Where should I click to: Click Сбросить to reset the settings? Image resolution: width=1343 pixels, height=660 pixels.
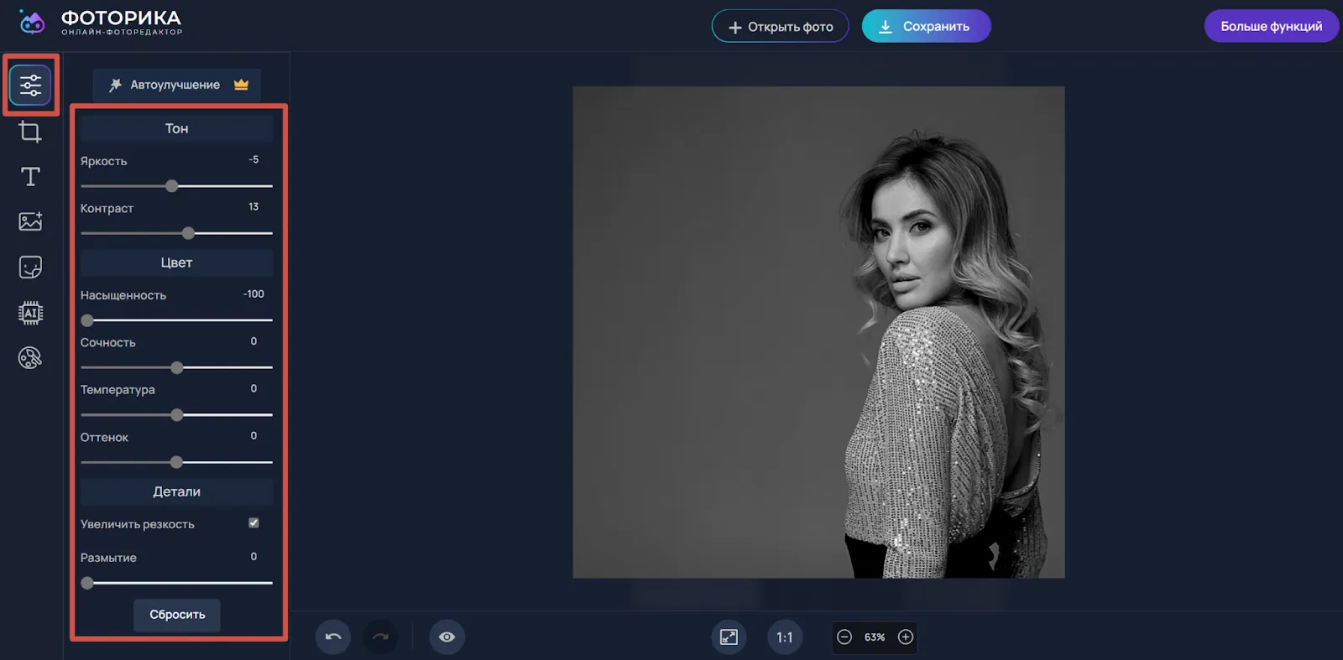tap(177, 614)
